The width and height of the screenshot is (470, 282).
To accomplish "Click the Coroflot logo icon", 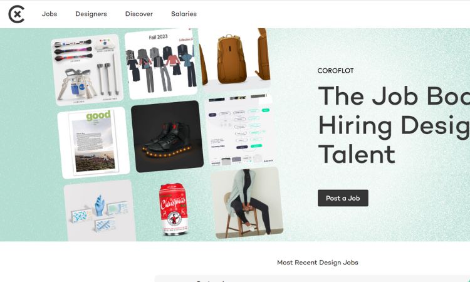I will click(16, 14).
